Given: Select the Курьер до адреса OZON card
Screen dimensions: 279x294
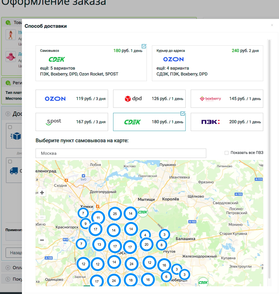Looking at the screenshot, I should (x=208, y=63).
